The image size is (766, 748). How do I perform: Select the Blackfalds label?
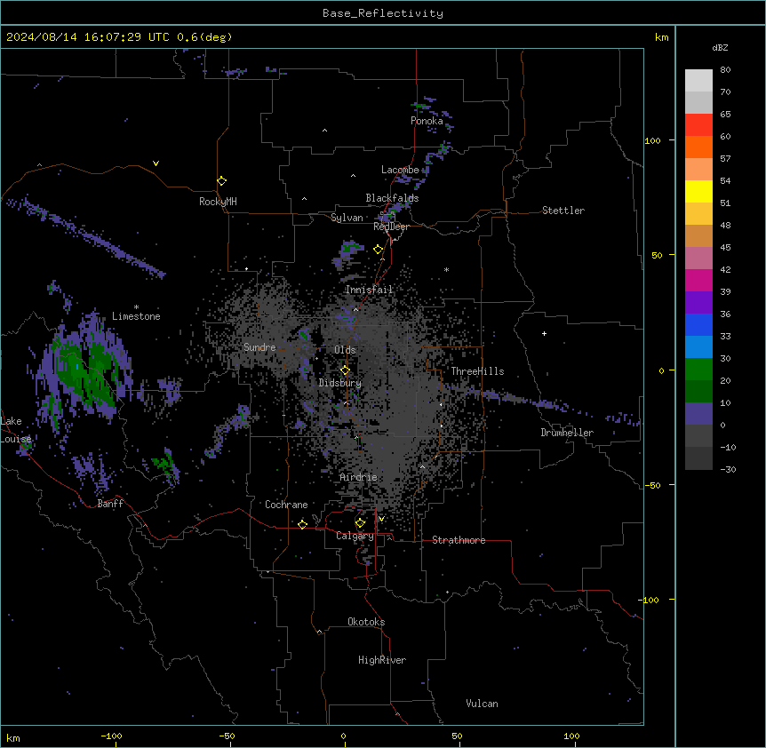392,198
